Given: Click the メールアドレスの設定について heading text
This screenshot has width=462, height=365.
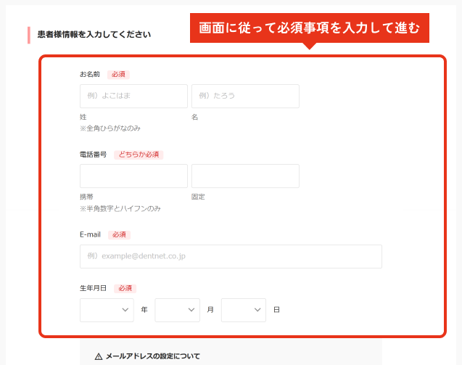Looking at the screenshot, I should 153,356.
